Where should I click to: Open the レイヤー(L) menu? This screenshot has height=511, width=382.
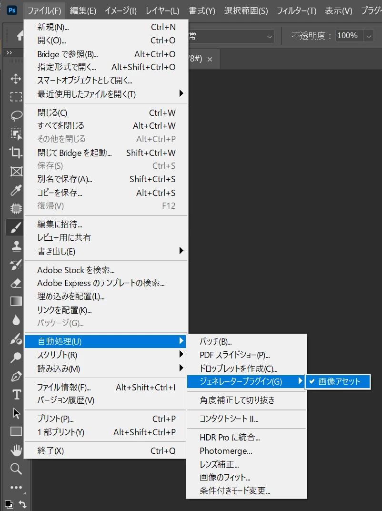click(x=162, y=11)
